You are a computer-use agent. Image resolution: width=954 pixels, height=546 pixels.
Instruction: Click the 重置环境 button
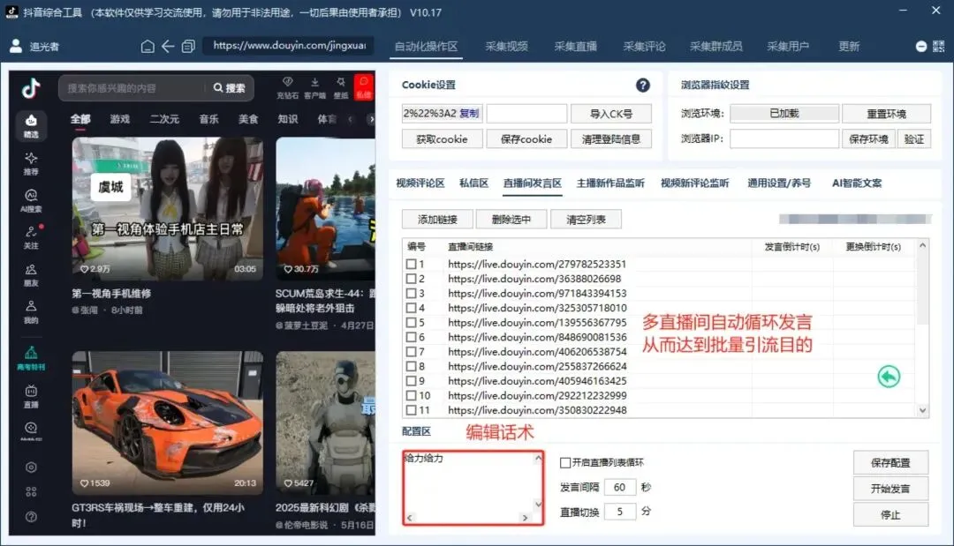(x=887, y=114)
